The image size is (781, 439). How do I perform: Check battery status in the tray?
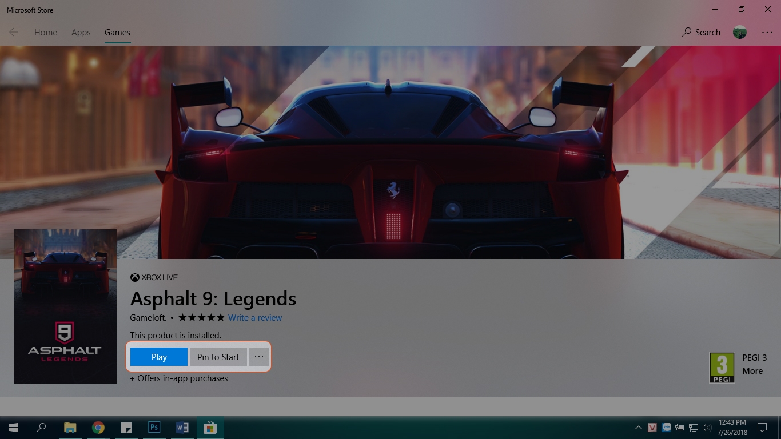[680, 428]
